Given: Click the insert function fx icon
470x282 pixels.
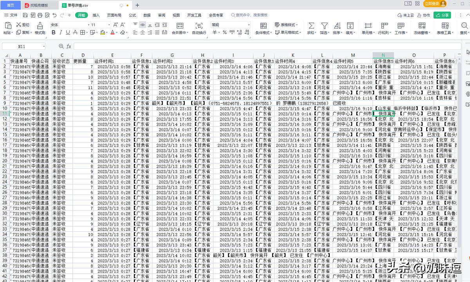Looking at the screenshot, I should point(69,46).
